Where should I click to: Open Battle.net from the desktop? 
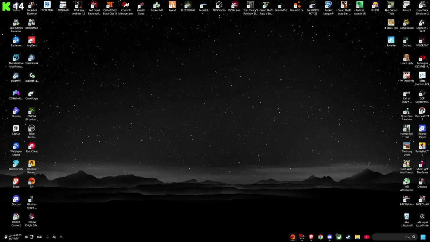(x=16, y=42)
